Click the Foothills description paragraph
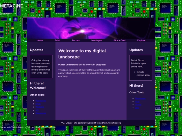Viewport: 182px width, 136px height. [89, 73]
